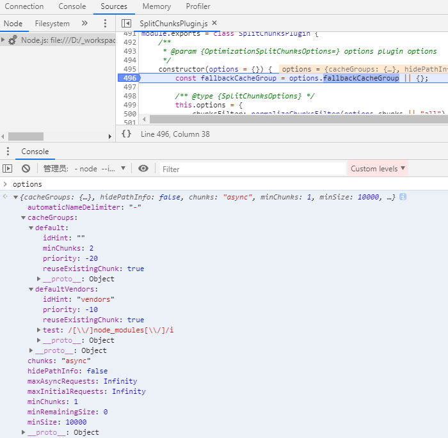
Task: Click hidePathInfo: false property
Action: coord(67,371)
